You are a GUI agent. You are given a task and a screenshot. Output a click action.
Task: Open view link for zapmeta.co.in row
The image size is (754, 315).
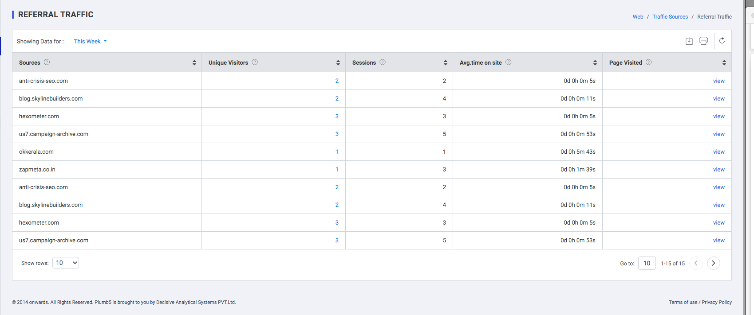click(x=719, y=170)
